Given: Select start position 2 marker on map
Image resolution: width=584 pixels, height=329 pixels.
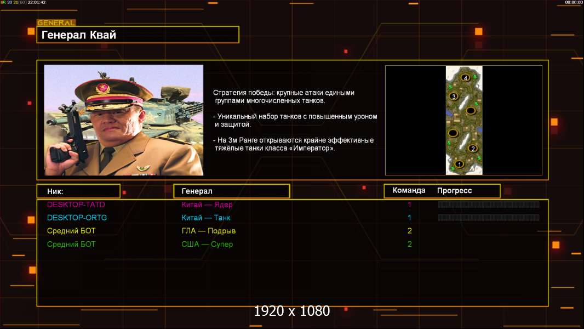Looking at the screenshot, I should (472, 148).
